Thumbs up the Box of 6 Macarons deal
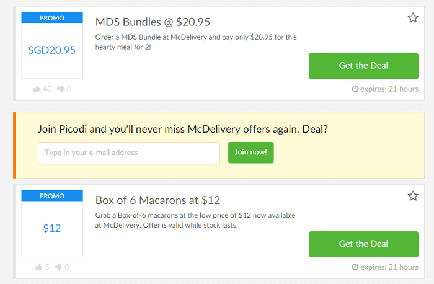The image size is (434, 284). pyautogui.click(x=38, y=267)
